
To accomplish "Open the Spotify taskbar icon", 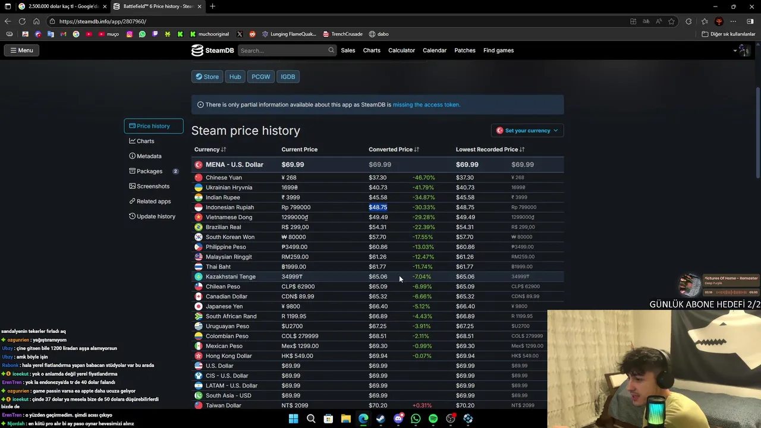I will (433, 419).
